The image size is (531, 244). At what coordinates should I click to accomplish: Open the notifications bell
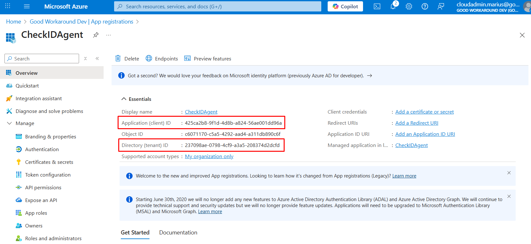[x=393, y=6]
